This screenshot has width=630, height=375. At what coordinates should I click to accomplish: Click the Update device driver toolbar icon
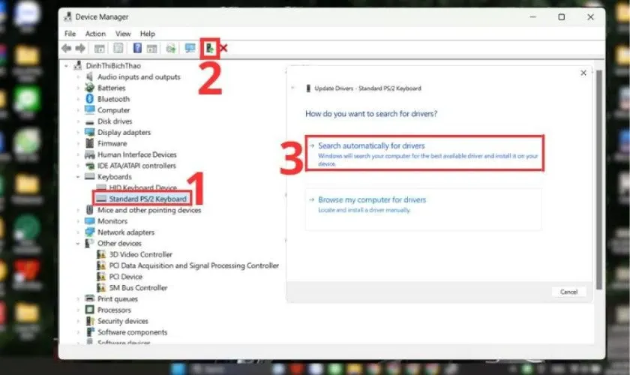tap(210, 48)
